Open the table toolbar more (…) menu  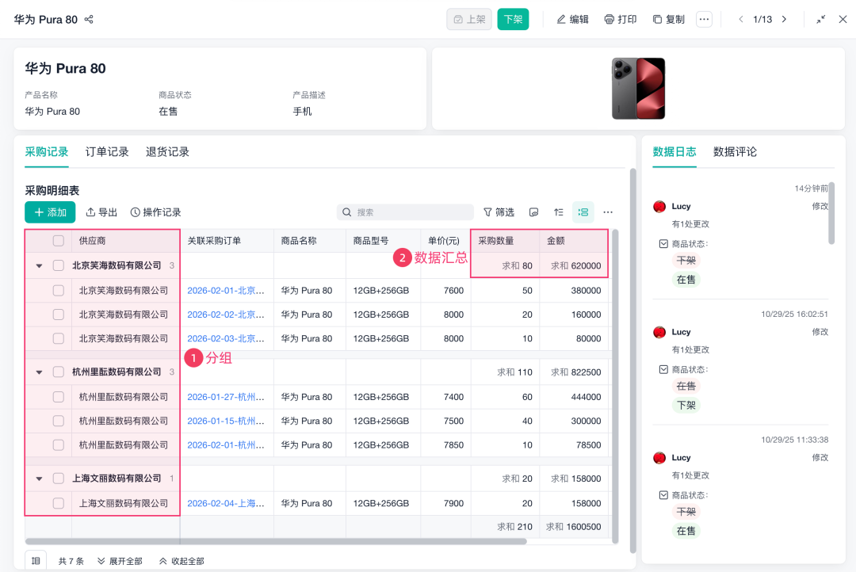pyautogui.click(x=608, y=212)
